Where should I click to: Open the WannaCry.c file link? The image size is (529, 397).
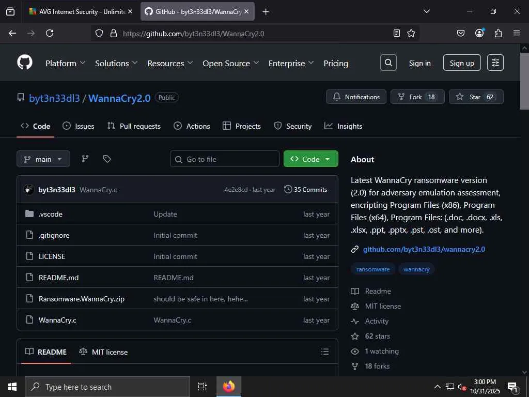(x=57, y=320)
